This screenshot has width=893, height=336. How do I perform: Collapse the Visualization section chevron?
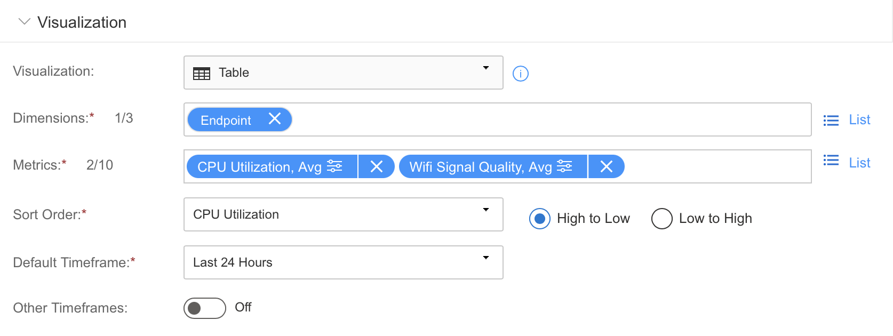click(24, 22)
